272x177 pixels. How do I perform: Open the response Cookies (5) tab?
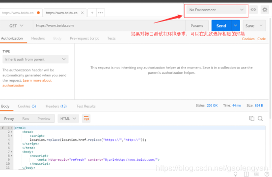tap(27, 106)
